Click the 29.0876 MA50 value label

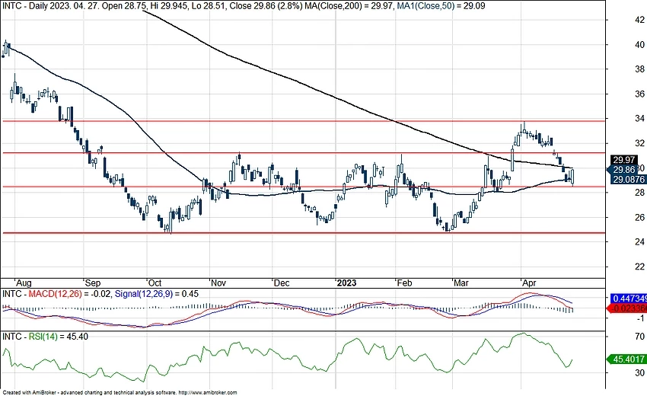(629, 180)
